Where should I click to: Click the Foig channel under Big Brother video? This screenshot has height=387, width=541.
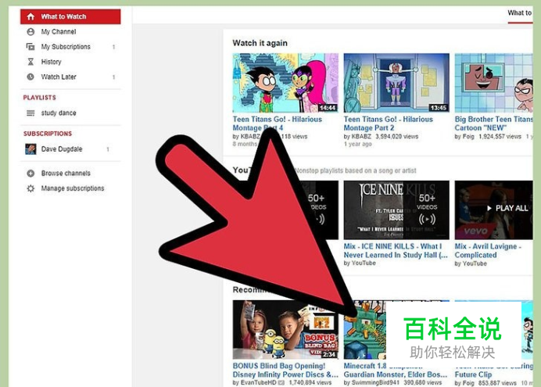(468, 137)
